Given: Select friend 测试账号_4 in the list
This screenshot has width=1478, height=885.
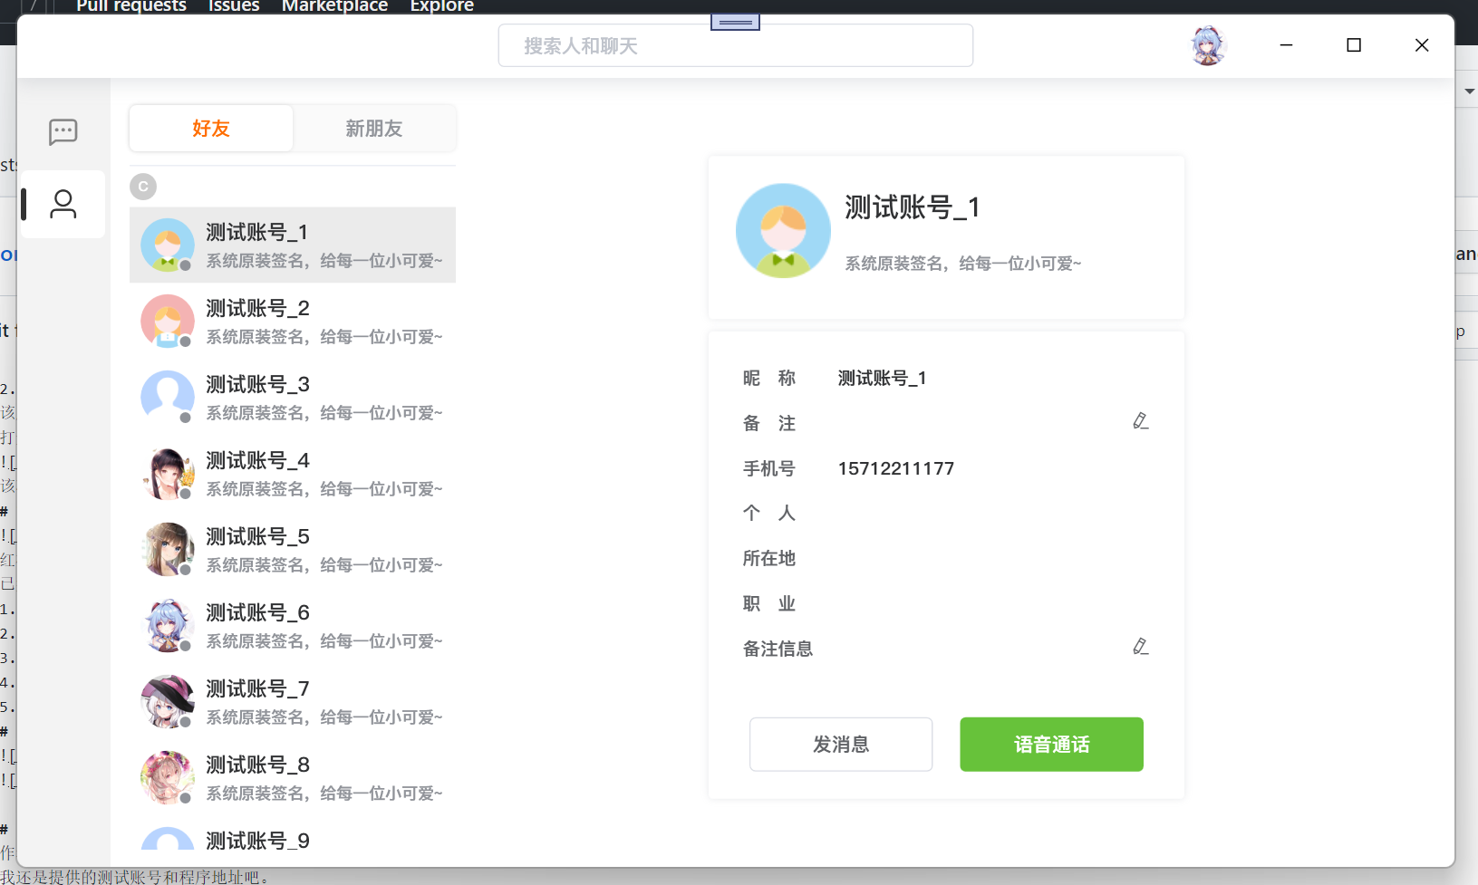Looking at the screenshot, I should pyautogui.click(x=293, y=474).
